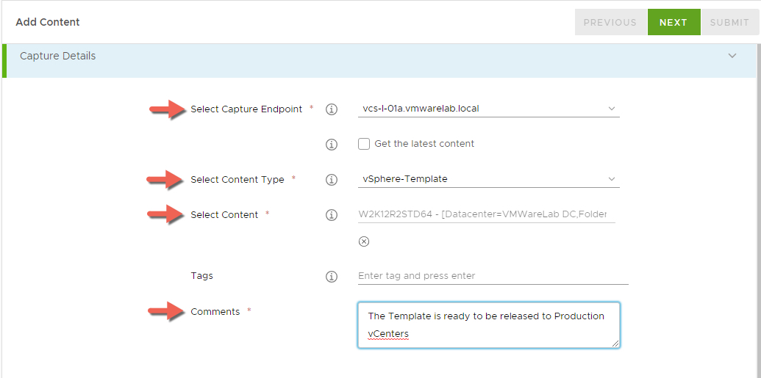This screenshot has height=378, width=761.
Task: Click info icon beside Select Content Type
Action: pyautogui.click(x=332, y=180)
